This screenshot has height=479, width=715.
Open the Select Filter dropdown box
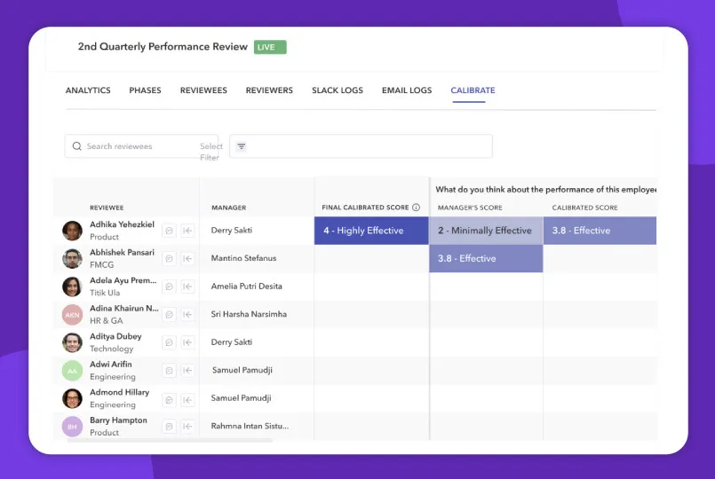pyautogui.click(x=361, y=146)
